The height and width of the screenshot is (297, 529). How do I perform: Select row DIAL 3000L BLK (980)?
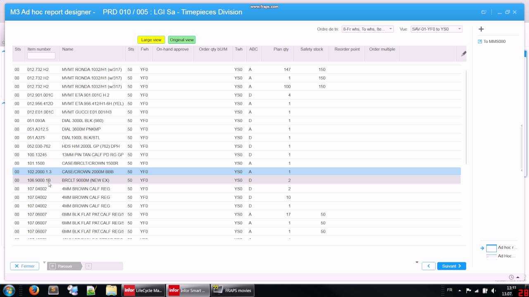click(236, 120)
